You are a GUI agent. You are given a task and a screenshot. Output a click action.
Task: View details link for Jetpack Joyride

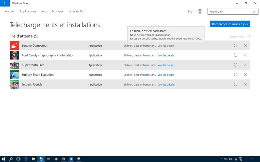click(x=166, y=85)
